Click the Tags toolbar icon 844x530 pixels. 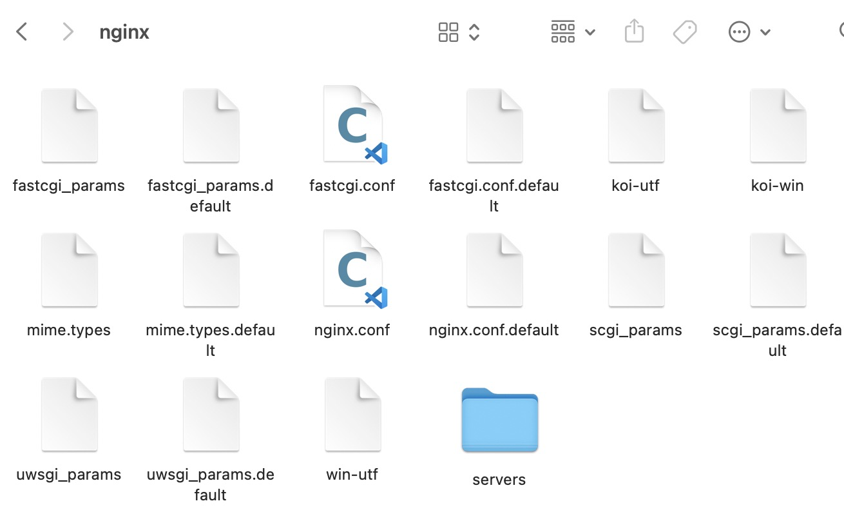[685, 32]
